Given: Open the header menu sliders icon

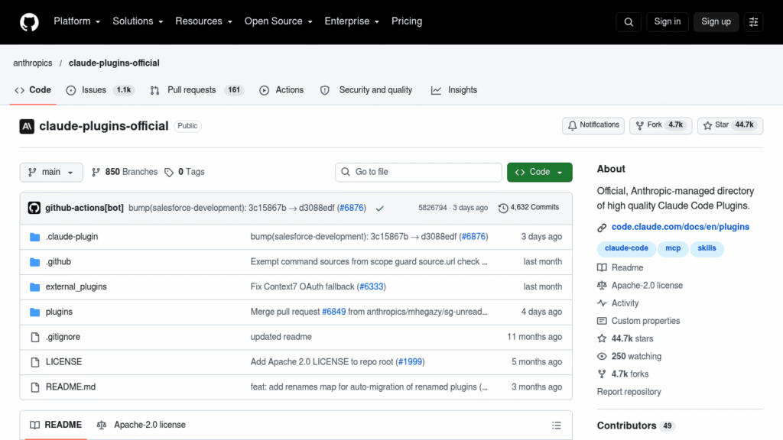Looking at the screenshot, I should [x=753, y=22].
